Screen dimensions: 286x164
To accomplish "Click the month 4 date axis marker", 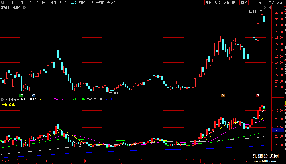I will coord(247,161).
